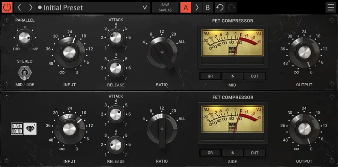Click the MID ratio 4 label
This screenshot has height=167, width=338.
click(144, 42)
